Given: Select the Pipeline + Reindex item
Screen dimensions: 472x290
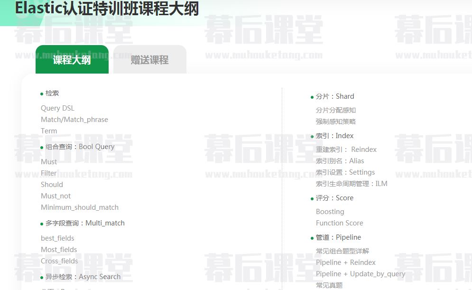Looking at the screenshot, I should [345, 262].
